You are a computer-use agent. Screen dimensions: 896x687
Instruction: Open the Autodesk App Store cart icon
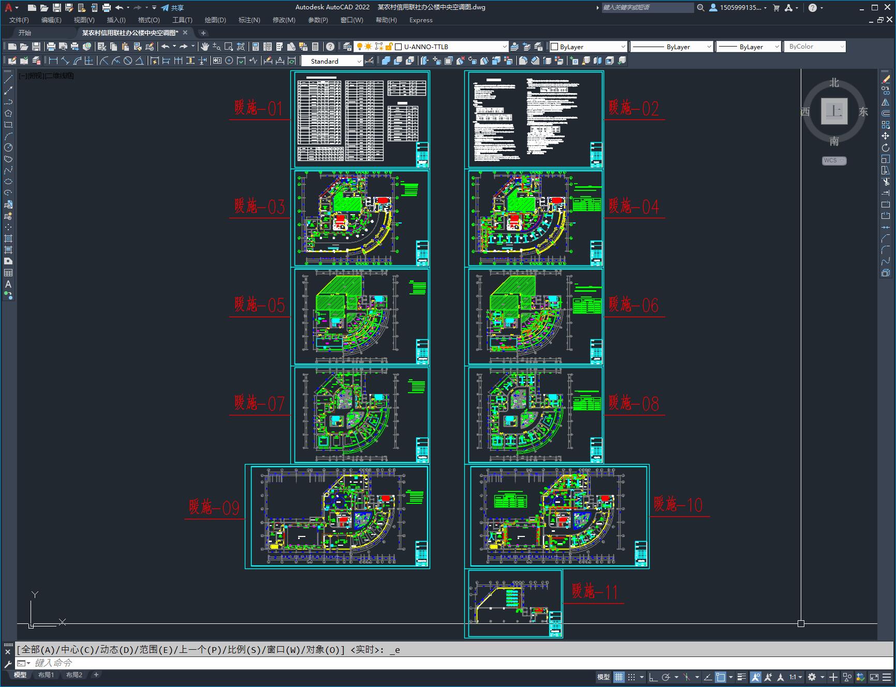click(776, 8)
